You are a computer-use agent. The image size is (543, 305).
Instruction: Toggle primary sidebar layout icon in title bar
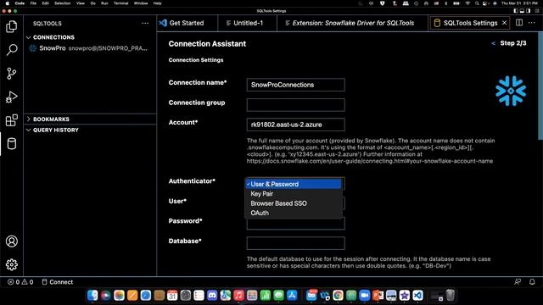[x=516, y=11]
